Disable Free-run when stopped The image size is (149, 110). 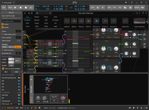[x=3, y=69]
